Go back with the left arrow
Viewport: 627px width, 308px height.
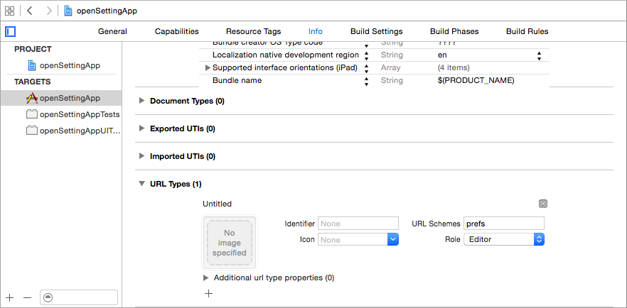pos(30,11)
